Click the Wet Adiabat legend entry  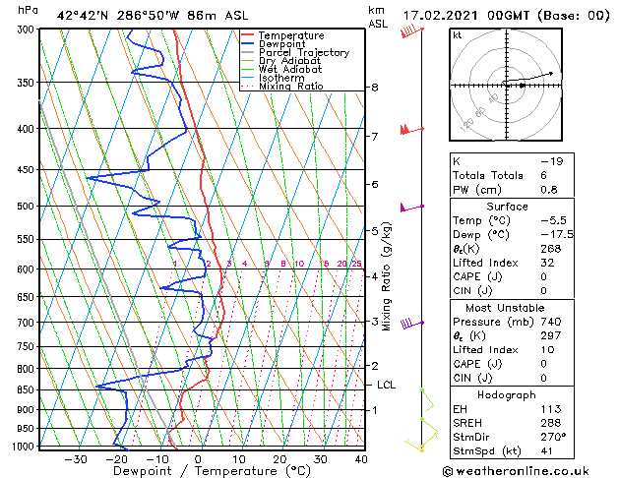pyautogui.click(x=289, y=70)
